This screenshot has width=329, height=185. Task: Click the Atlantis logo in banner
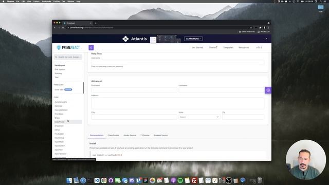tap(135, 39)
